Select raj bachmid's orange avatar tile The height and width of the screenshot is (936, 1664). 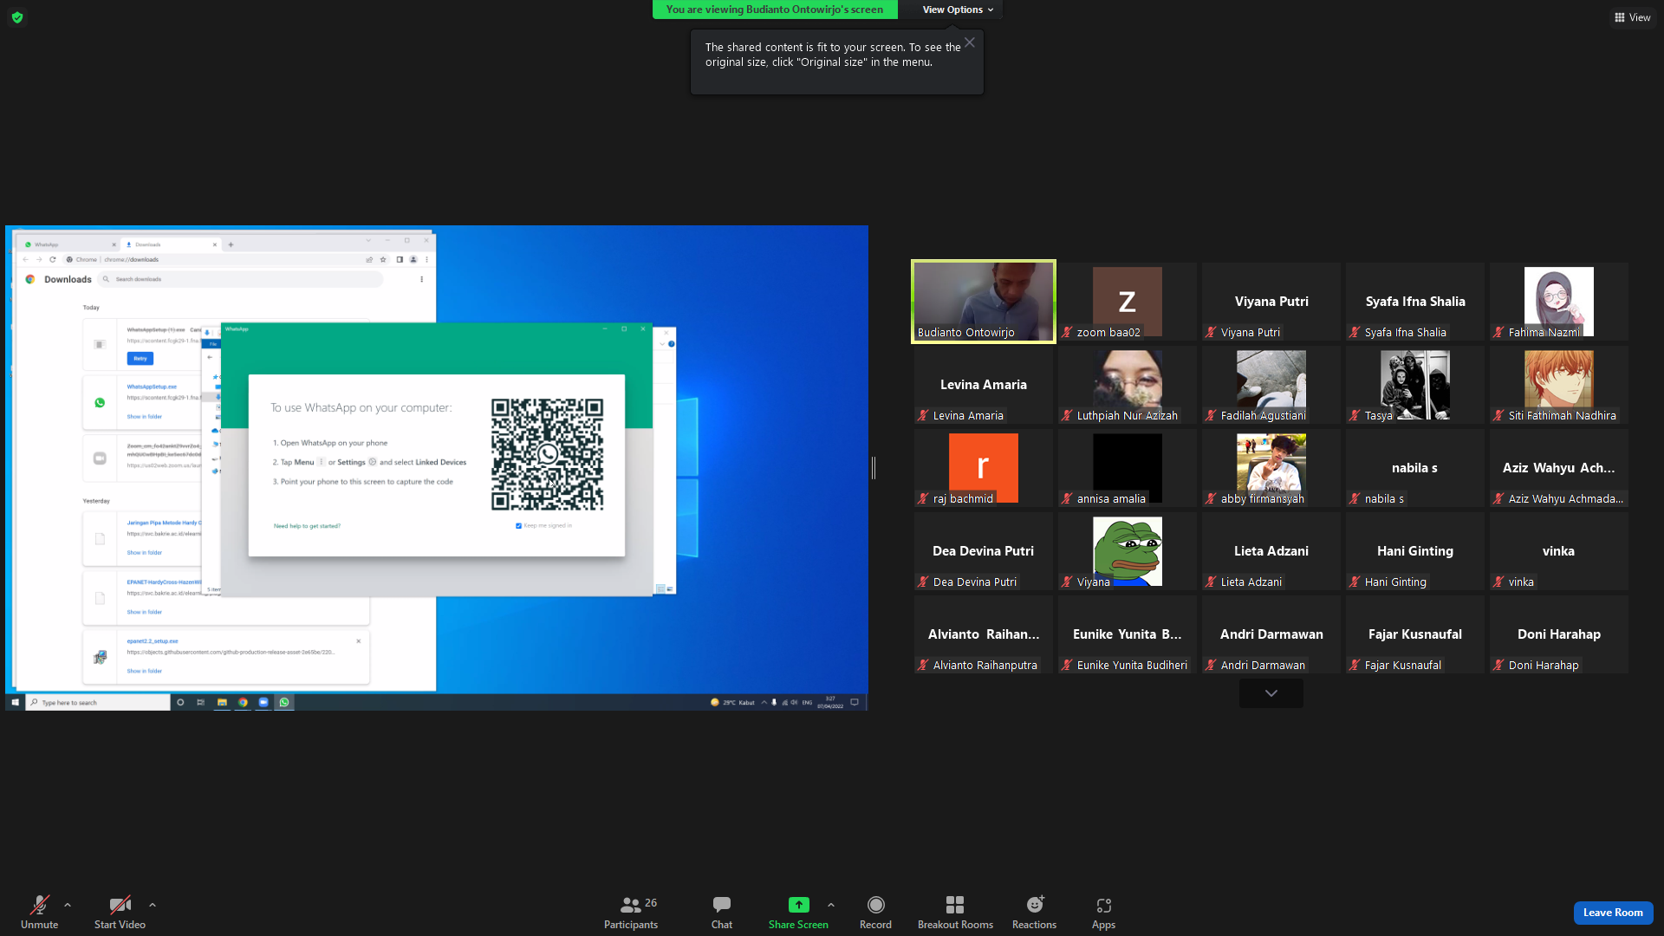click(984, 468)
